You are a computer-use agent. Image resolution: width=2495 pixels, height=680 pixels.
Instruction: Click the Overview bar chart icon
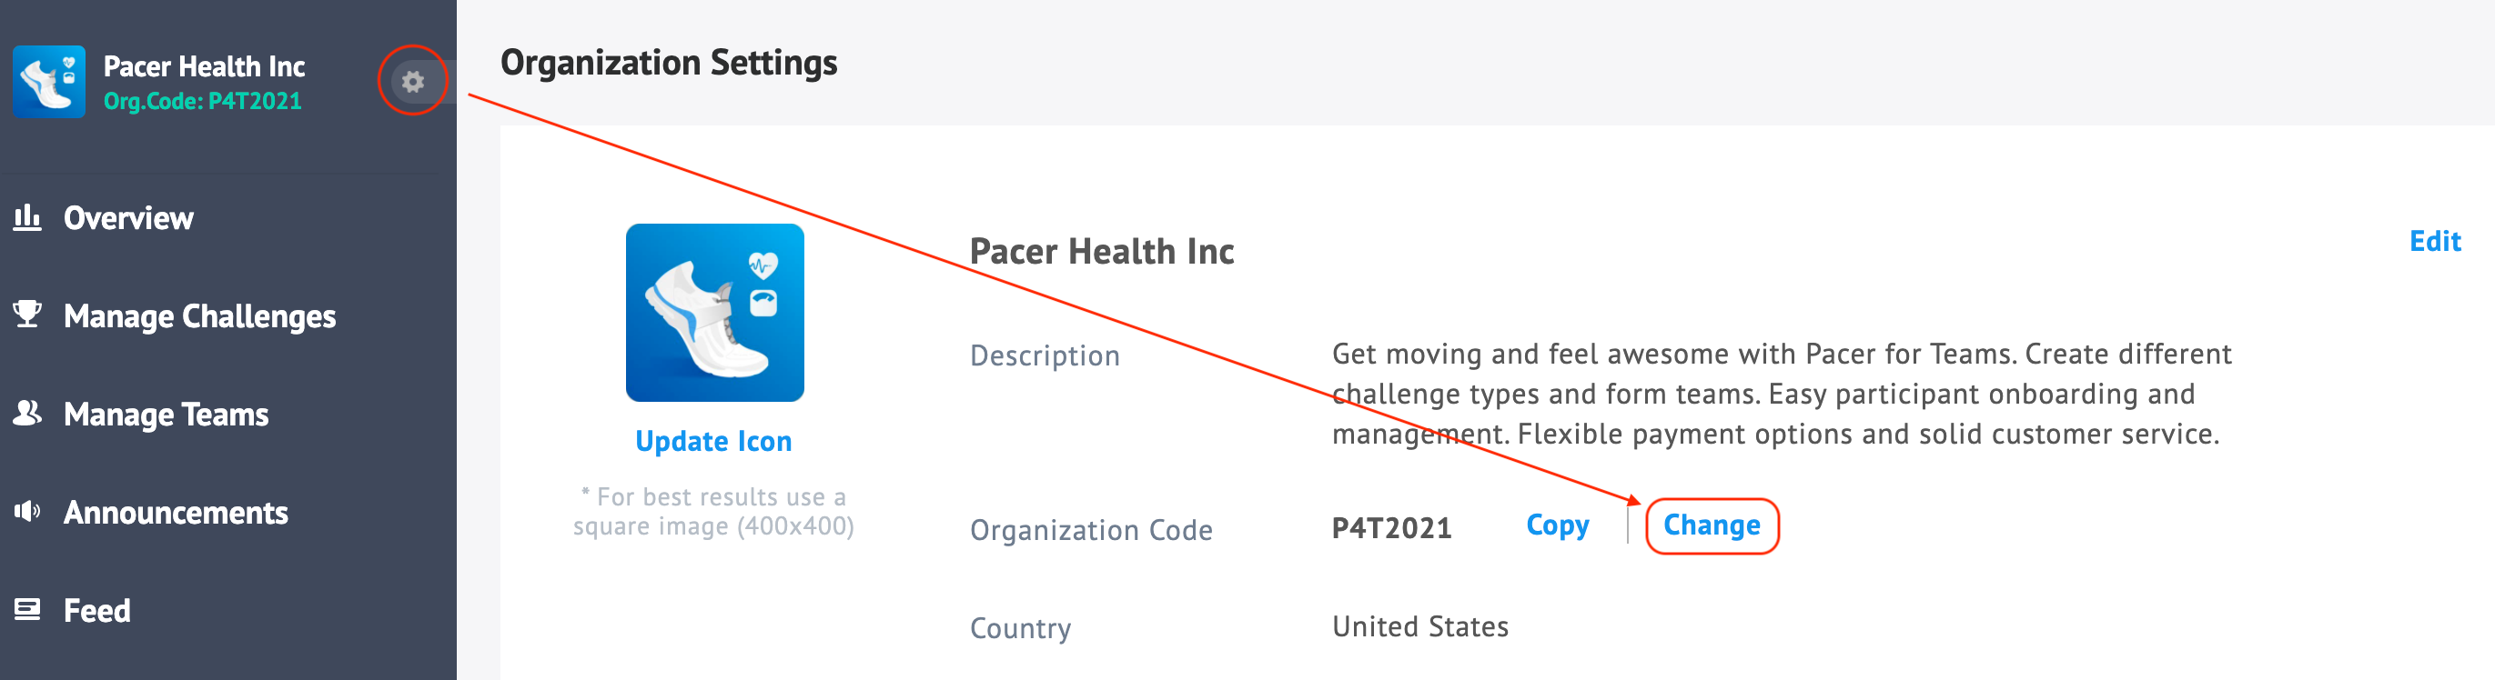click(27, 216)
